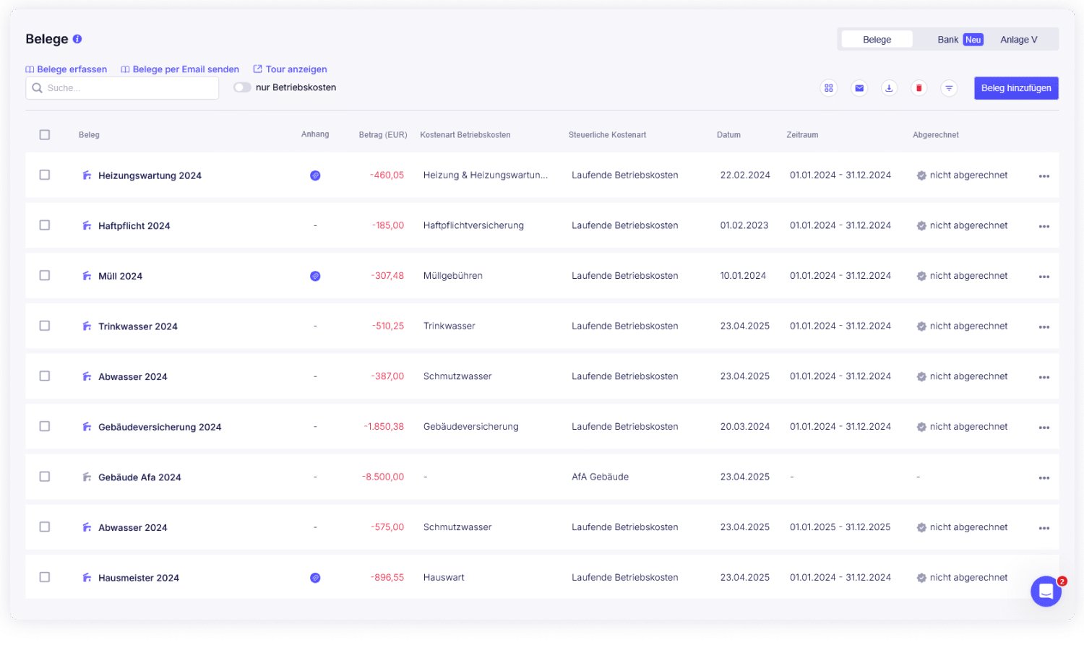Viewport: 1084px width, 650px height.
Task: Open the Gebäudeversicherung 2024 receipt
Action: (160, 427)
